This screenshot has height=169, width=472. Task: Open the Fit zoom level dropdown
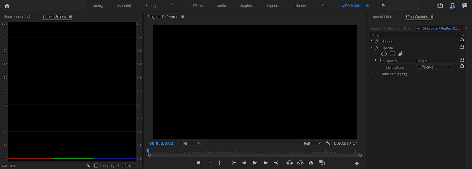(192, 144)
